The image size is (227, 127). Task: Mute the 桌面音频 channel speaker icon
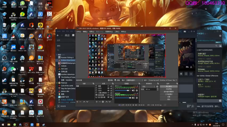[133, 98]
